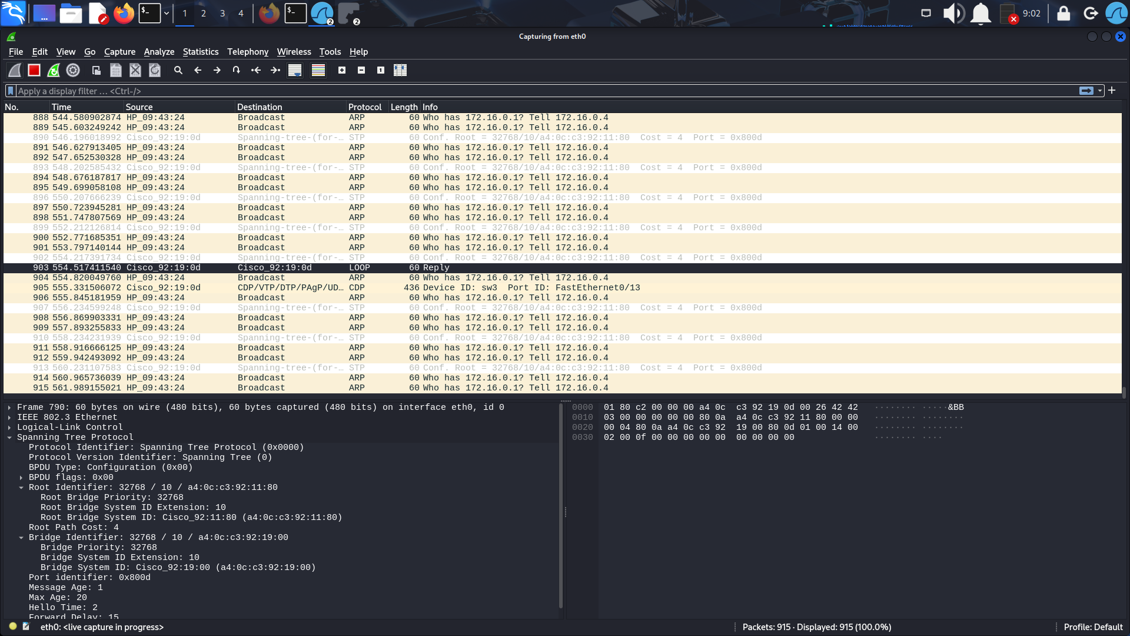Expand the BPDU flags: 0x00 node
Image resolution: width=1130 pixels, height=636 pixels.
point(21,478)
